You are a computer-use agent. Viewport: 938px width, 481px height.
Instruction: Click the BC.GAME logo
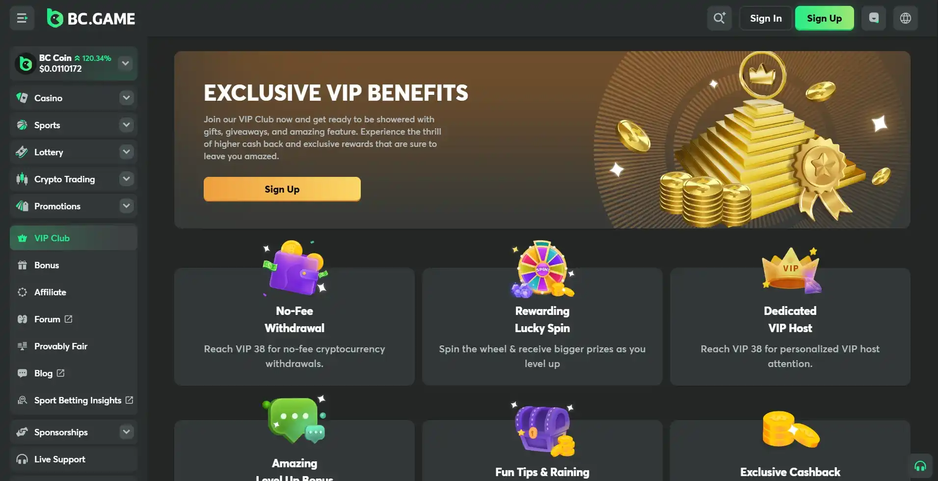pyautogui.click(x=91, y=19)
